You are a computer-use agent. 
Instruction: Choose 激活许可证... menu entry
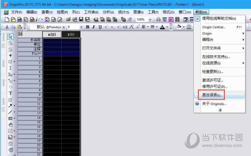pyautogui.click(x=220, y=80)
